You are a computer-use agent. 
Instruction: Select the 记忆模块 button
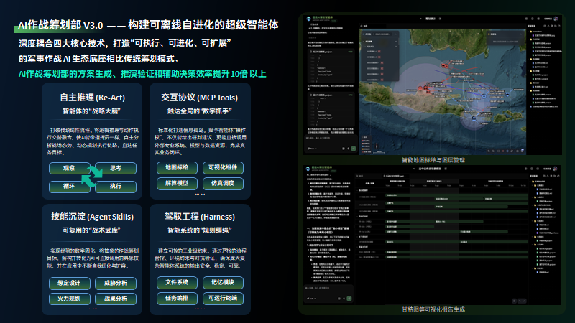click(x=223, y=282)
